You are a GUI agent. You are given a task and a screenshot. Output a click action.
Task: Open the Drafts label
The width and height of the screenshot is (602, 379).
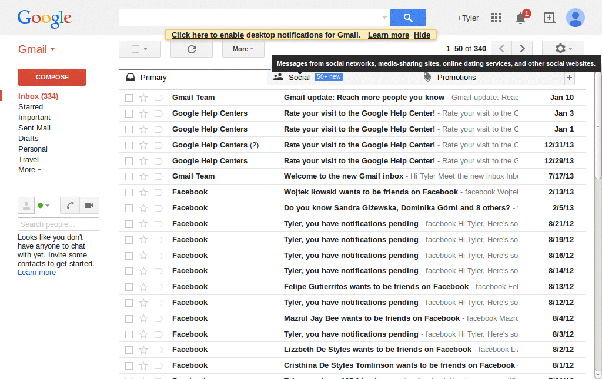coord(28,139)
